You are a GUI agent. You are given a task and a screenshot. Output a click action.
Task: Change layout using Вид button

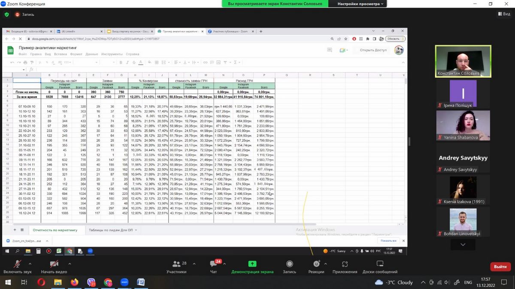coord(504,14)
